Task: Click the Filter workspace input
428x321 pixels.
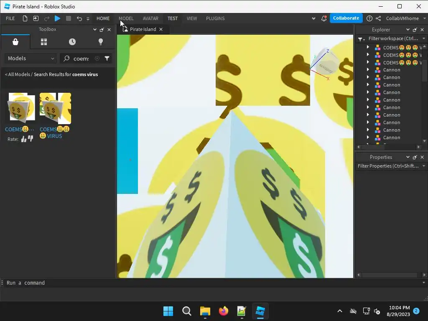Action: coord(393,38)
